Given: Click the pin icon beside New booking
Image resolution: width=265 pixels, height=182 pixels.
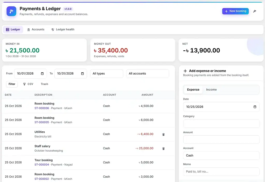Looking at the screenshot, I should (x=255, y=11).
